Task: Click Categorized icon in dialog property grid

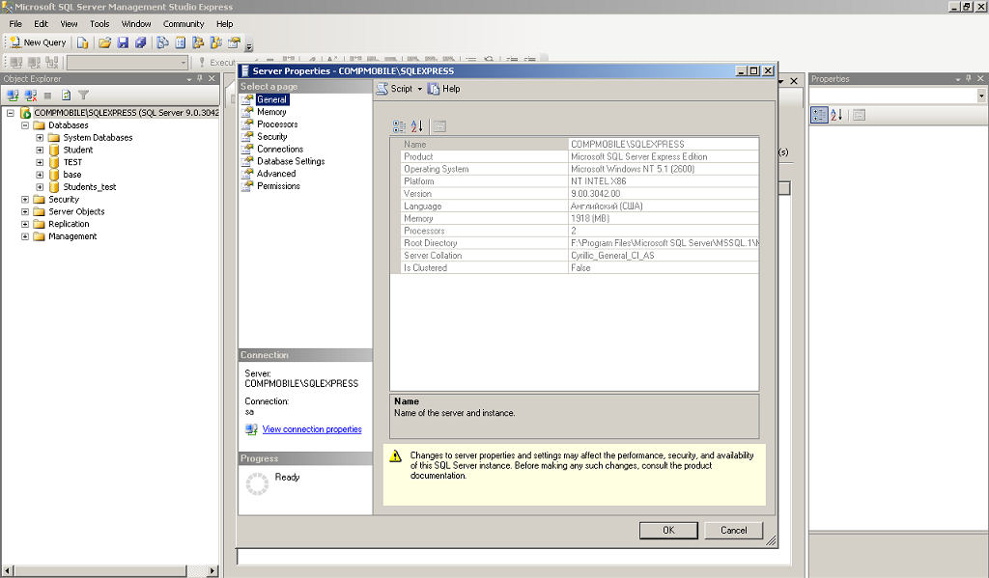Action: coord(399,126)
